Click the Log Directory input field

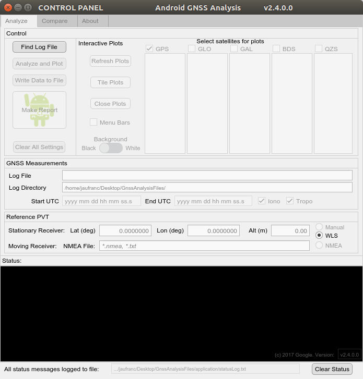tap(207, 187)
